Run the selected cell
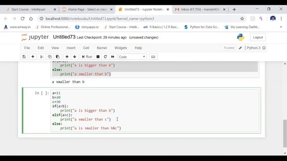Image resolution: width=287 pixels, height=161 pixels. coord(87,57)
